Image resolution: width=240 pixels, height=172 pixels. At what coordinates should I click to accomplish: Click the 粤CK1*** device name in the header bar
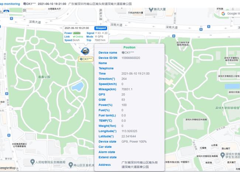tap(29, 3)
